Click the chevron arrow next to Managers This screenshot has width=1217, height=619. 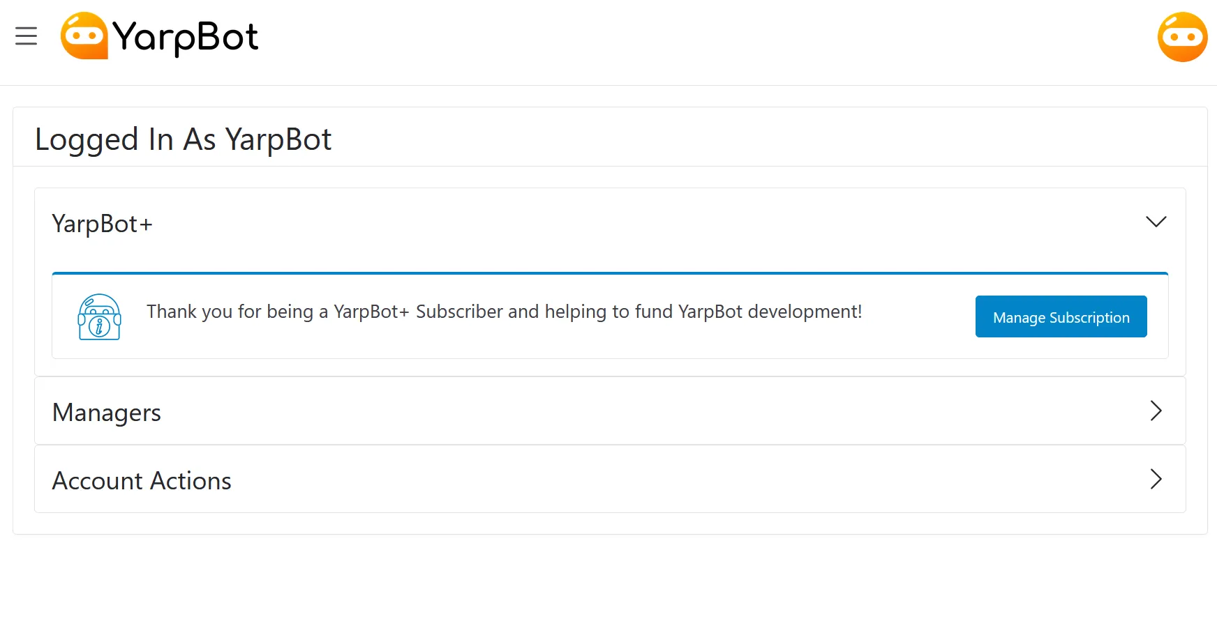click(1156, 411)
